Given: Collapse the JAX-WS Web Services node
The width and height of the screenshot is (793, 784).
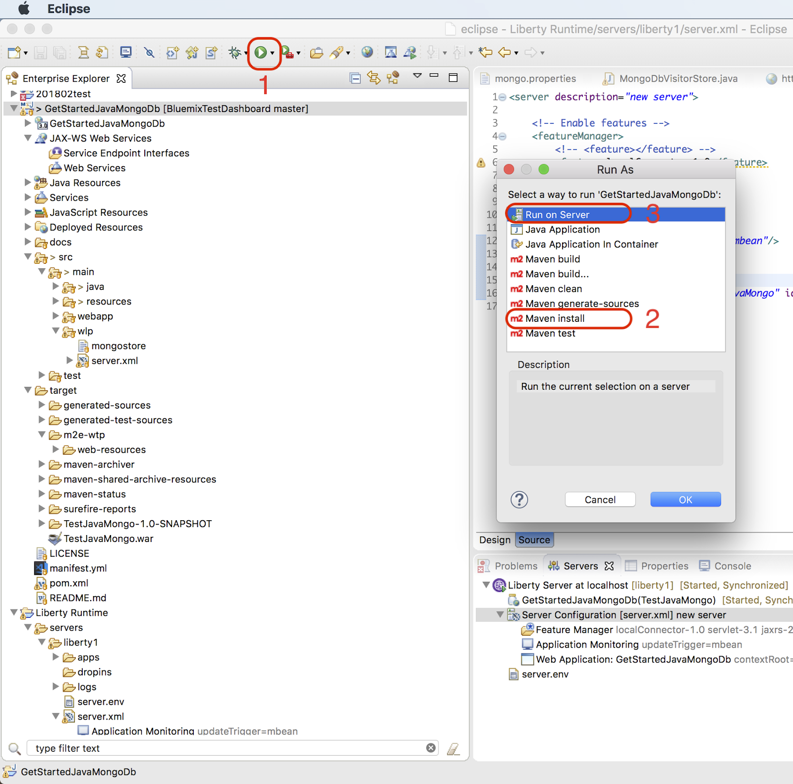Looking at the screenshot, I should pyautogui.click(x=28, y=138).
